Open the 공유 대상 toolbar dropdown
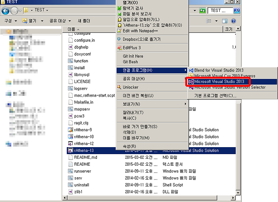Image resolution: width=278 pixels, height=202 pixels. coord(60,21)
